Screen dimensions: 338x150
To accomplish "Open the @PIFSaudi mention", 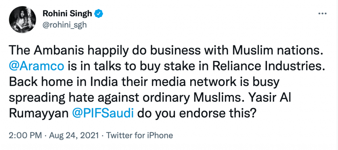I will point(103,113).
